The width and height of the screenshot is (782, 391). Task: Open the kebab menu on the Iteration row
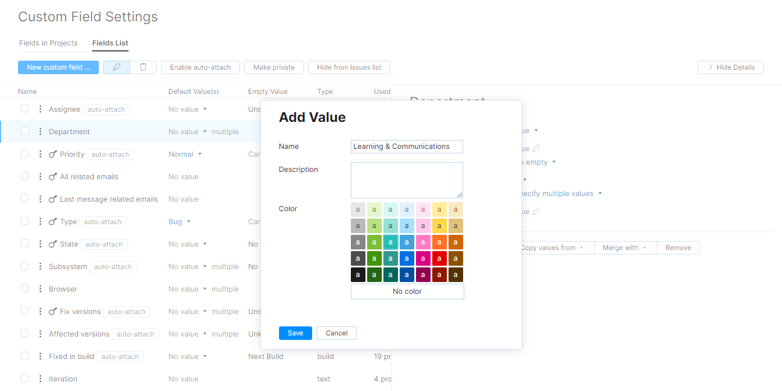coord(40,379)
